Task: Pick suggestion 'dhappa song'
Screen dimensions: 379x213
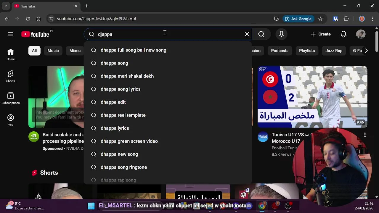Action: pos(168,63)
